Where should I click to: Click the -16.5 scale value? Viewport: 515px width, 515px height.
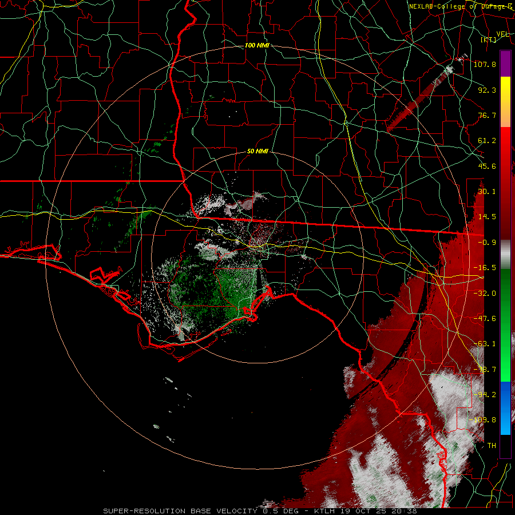[485, 268]
